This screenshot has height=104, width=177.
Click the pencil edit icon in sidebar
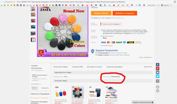coord(158,81)
